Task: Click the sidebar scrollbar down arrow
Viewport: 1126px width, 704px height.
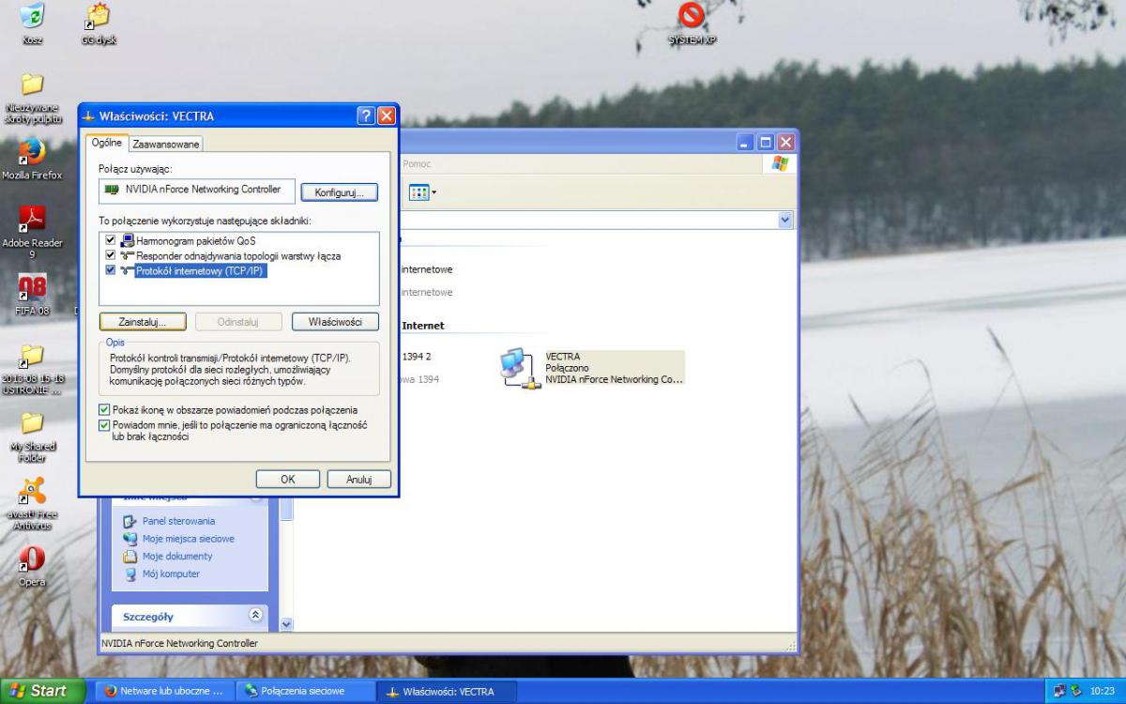Action: (286, 624)
